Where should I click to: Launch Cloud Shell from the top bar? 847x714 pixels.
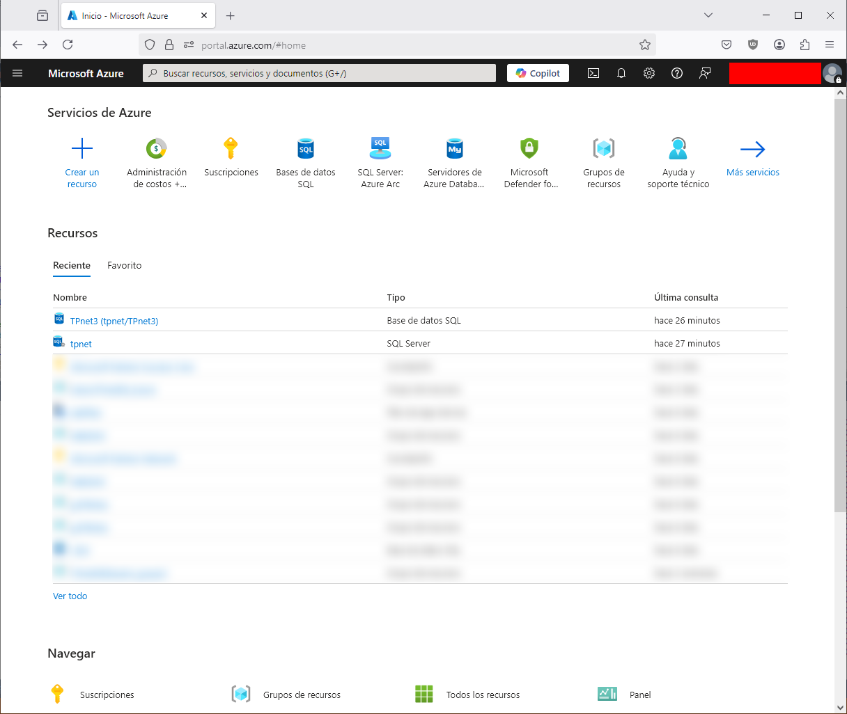point(593,73)
